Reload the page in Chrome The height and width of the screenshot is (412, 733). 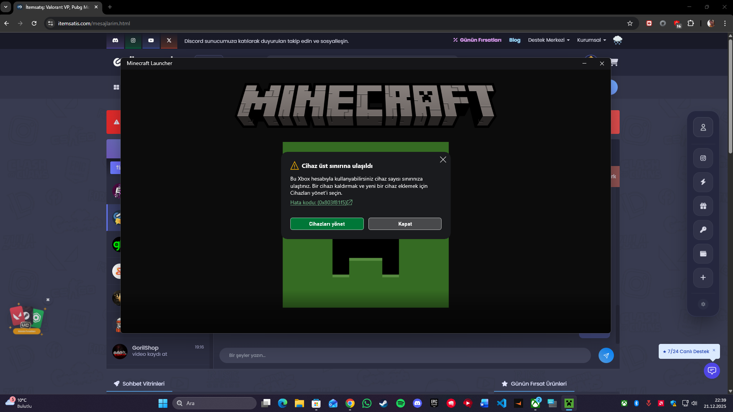pos(34,23)
